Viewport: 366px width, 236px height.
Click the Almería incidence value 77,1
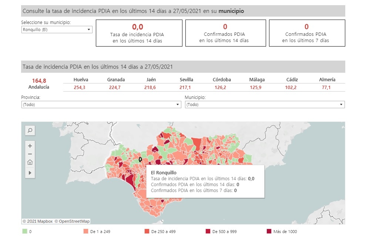[x=327, y=88]
